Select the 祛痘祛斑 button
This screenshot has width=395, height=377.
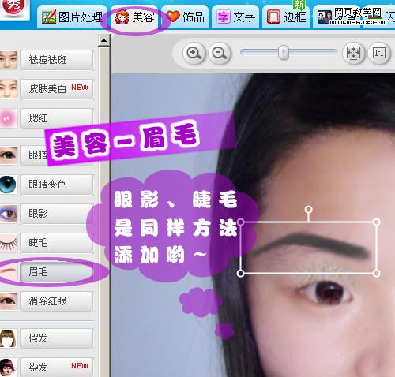(57, 60)
